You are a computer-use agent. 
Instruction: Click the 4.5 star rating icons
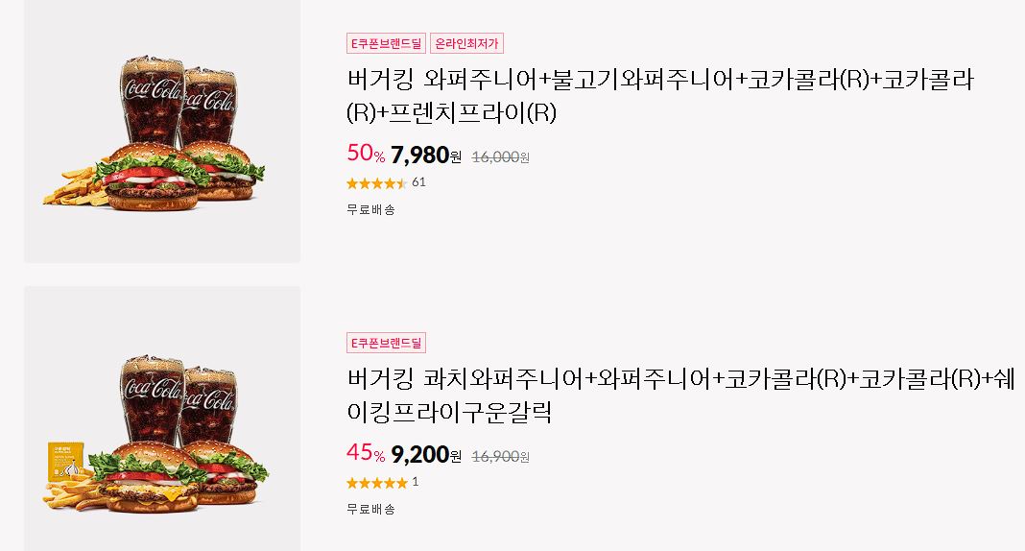[x=376, y=183]
